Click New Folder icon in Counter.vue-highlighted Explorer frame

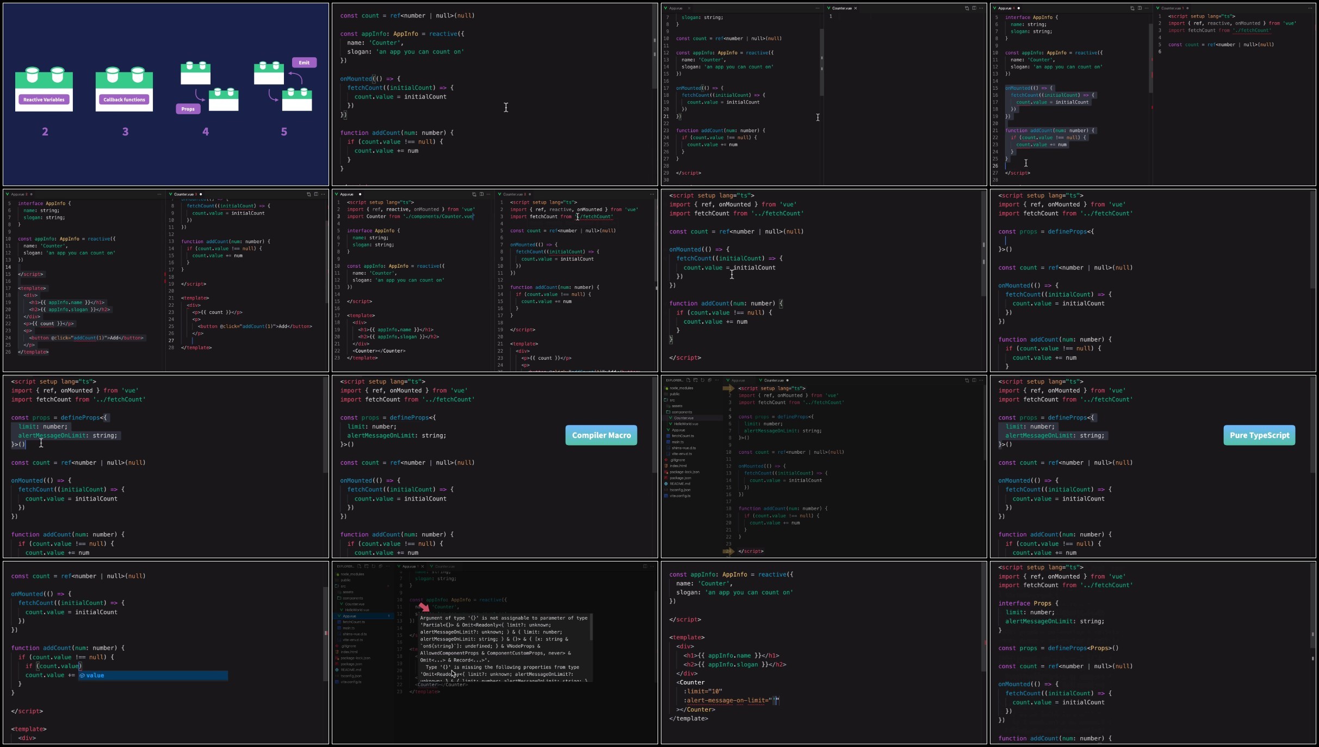click(695, 380)
